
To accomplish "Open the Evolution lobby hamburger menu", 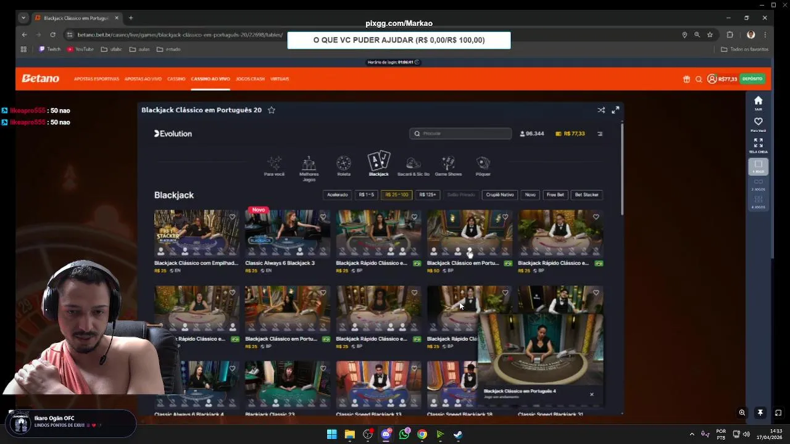I will (600, 133).
